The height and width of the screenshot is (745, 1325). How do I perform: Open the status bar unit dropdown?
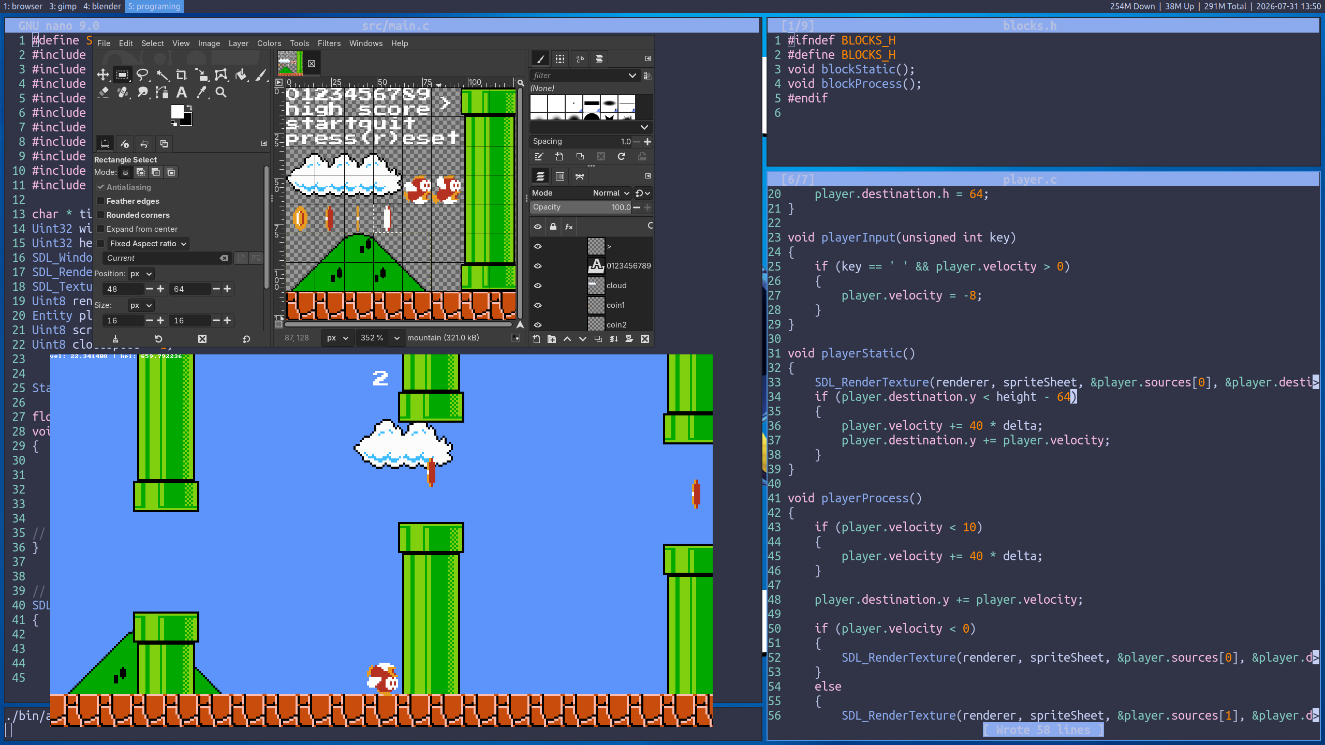[x=337, y=338]
